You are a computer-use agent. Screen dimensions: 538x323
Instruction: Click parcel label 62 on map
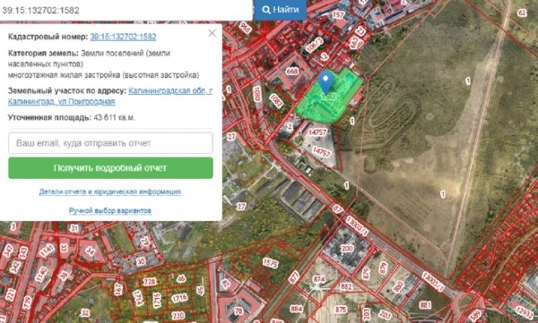[522, 13]
